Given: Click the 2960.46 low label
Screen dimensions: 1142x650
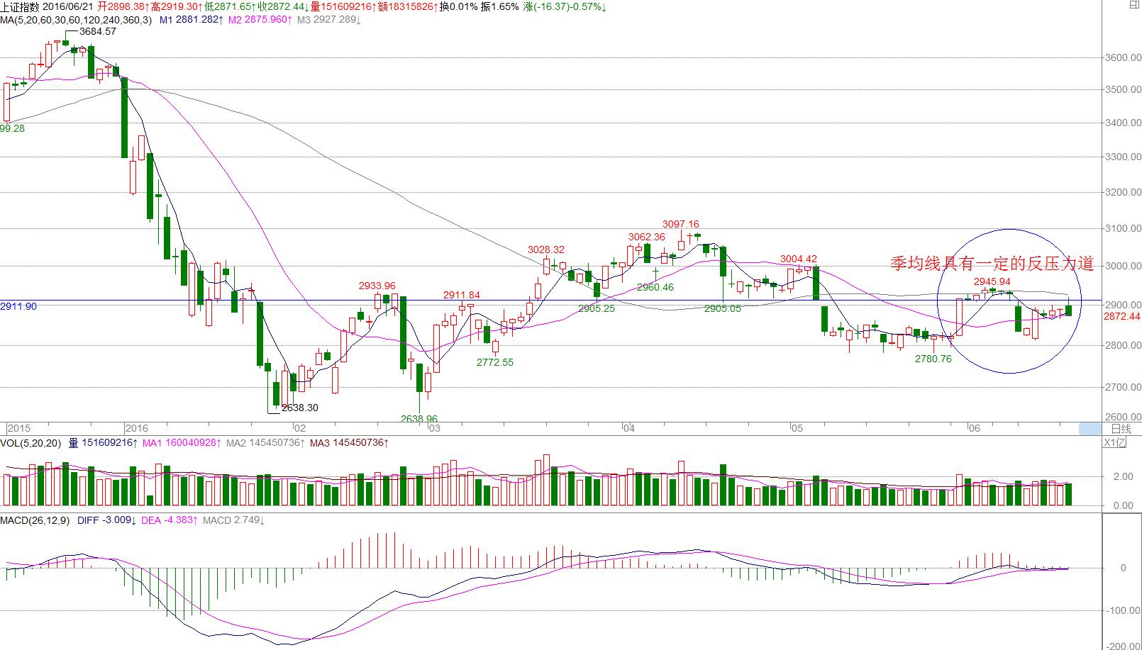Looking at the screenshot, I should click(655, 287).
